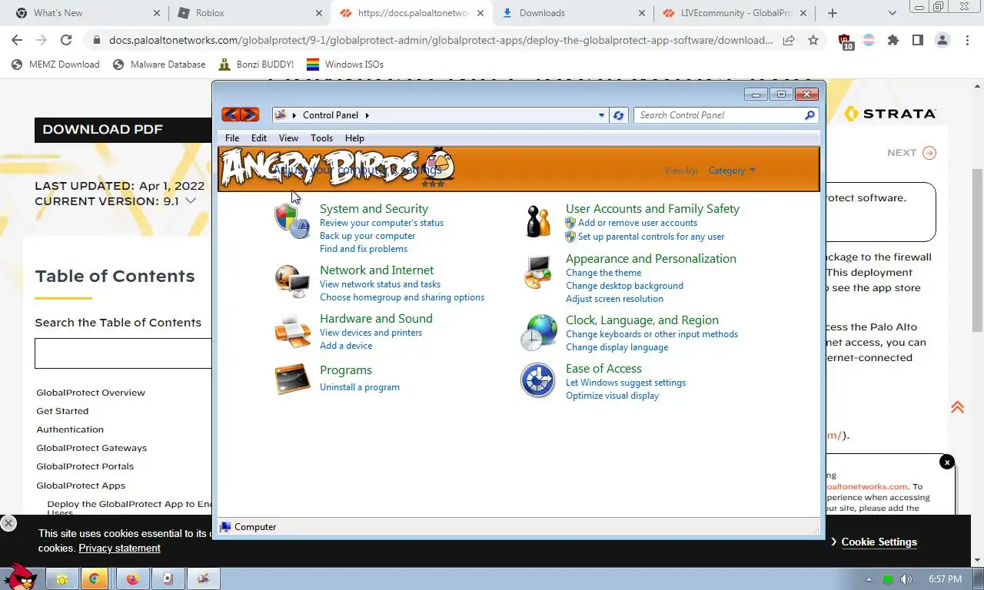Click Set up parental controls for any user
This screenshot has height=590, width=984.
click(x=651, y=237)
